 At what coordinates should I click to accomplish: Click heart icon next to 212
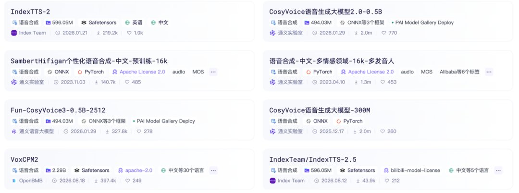point(386,181)
